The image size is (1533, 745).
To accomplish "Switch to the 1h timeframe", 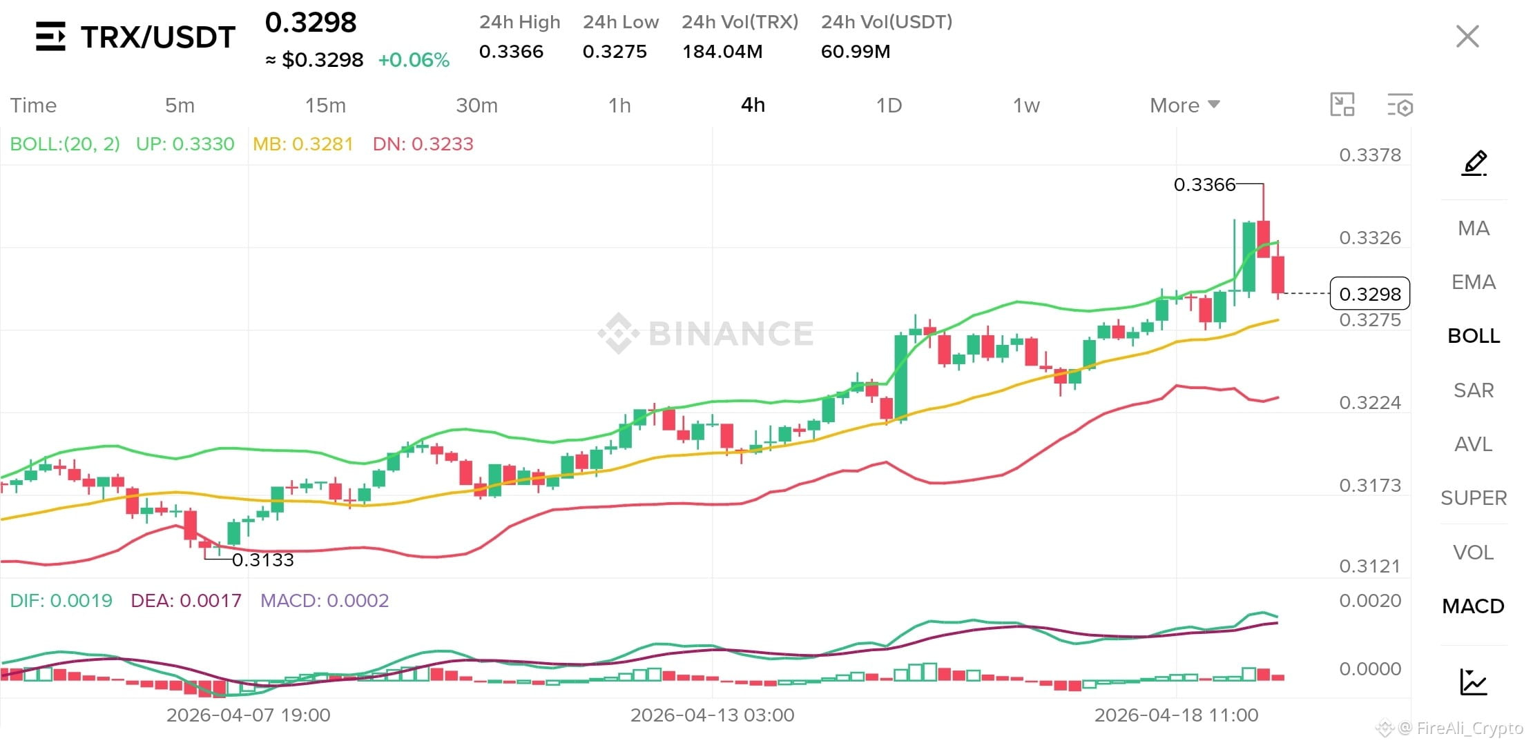I will pyautogui.click(x=619, y=105).
